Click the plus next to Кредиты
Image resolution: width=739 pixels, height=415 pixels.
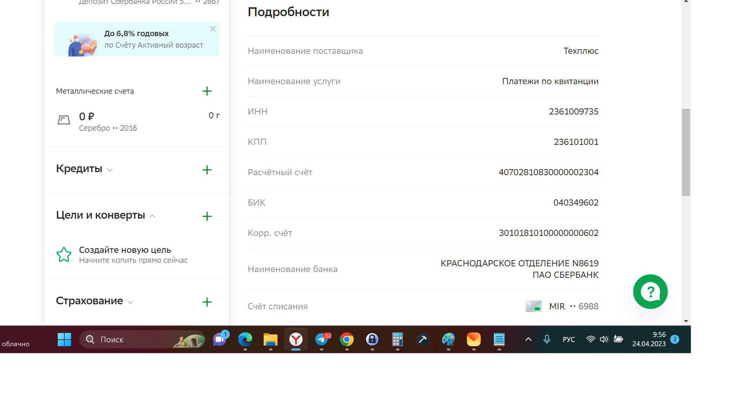coord(207,170)
